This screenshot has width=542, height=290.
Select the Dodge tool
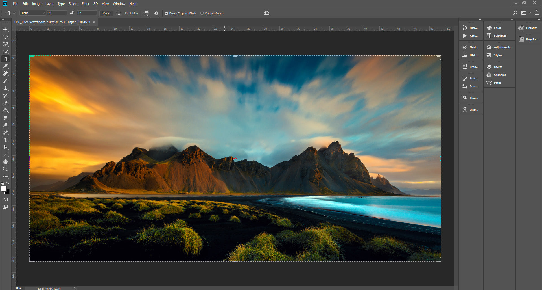tap(5, 125)
